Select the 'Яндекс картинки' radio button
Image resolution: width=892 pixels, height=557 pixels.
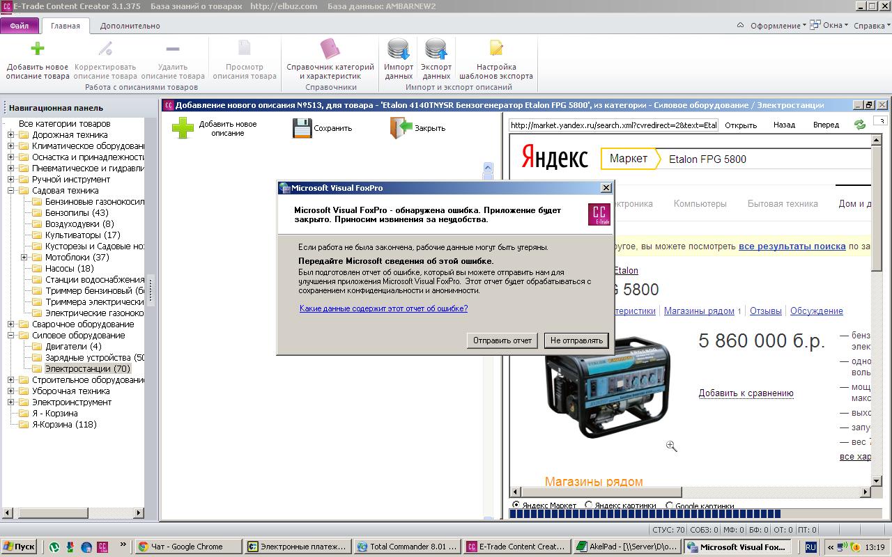point(589,505)
